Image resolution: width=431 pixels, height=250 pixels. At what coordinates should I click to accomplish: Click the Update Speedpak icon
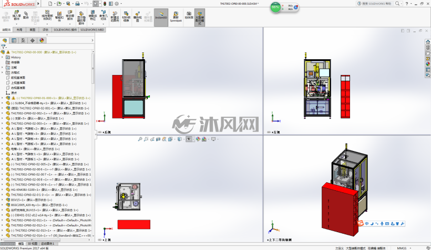click(176, 17)
